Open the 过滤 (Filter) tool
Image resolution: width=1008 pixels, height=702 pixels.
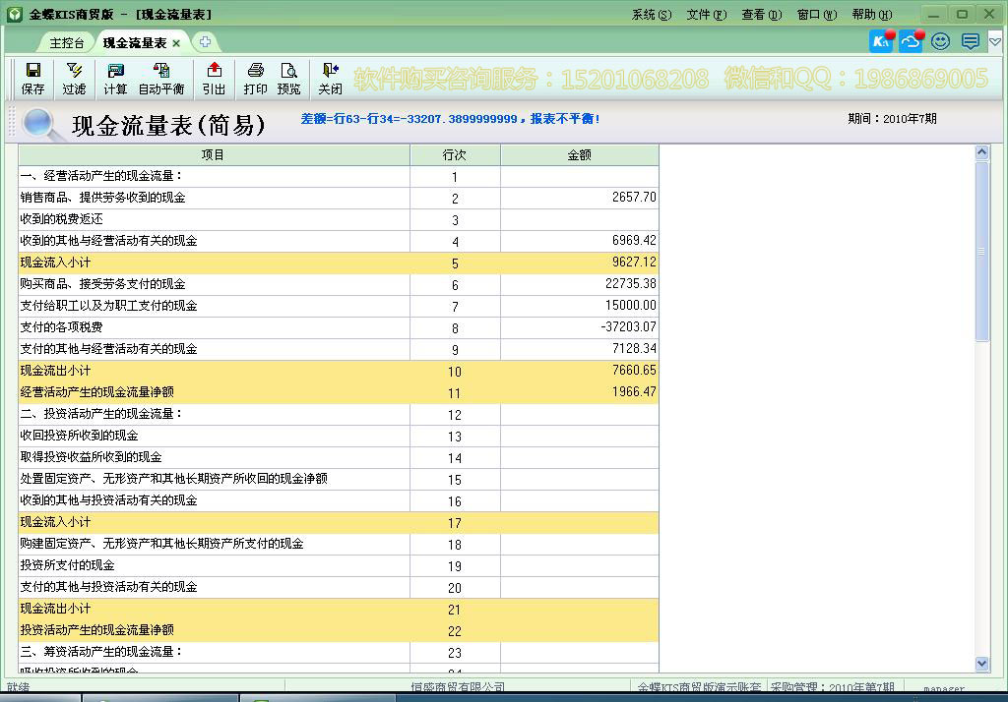click(74, 79)
